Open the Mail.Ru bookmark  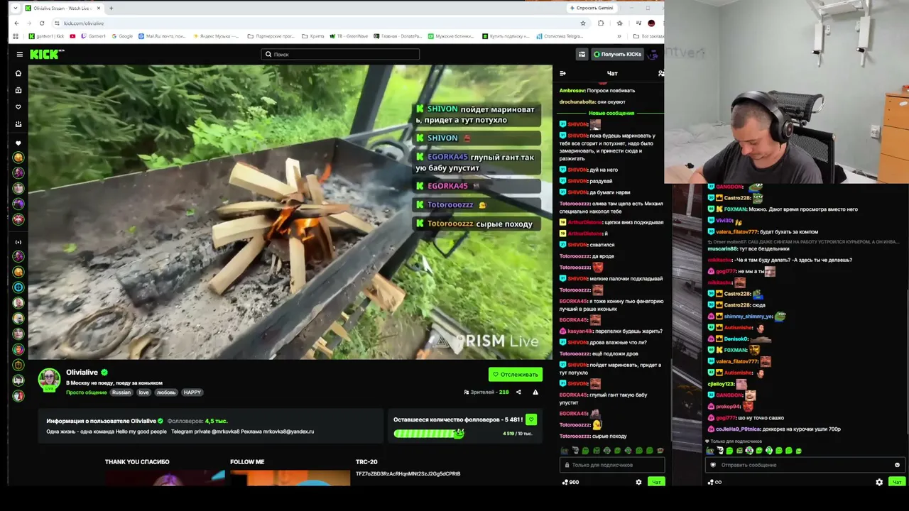[163, 36]
